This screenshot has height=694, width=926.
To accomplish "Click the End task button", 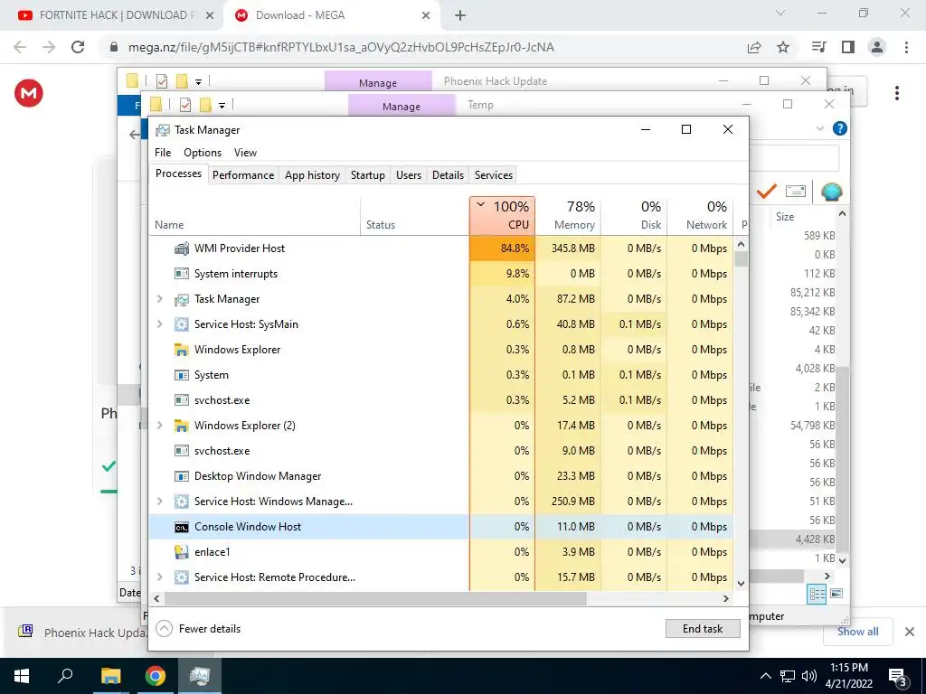I will 702,629.
